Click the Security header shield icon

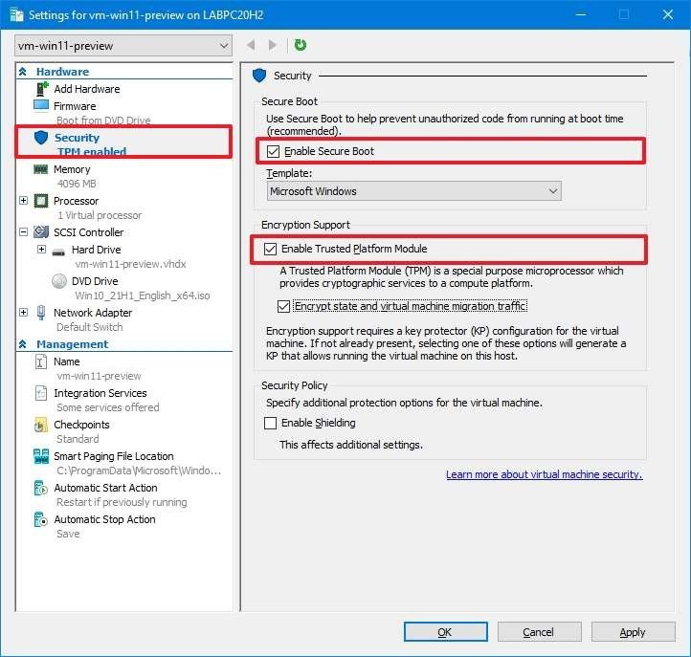pyautogui.click(x=259, y=76)
